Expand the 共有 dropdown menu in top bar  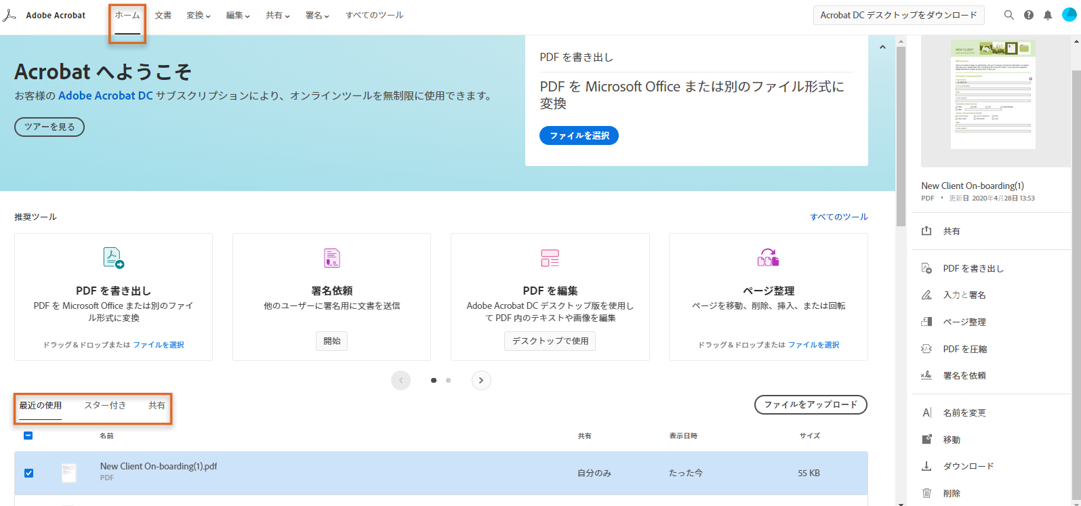278,15
